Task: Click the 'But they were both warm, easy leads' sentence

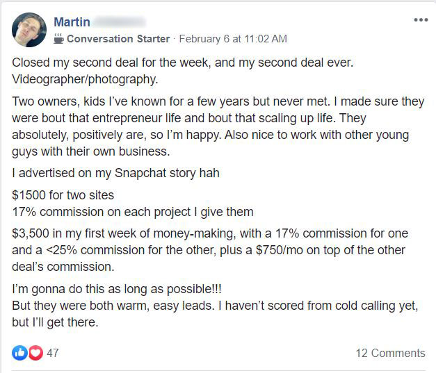Action: coord(215,314)
